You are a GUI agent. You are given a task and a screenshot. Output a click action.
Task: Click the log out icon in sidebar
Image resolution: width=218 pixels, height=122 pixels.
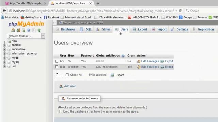18,30
